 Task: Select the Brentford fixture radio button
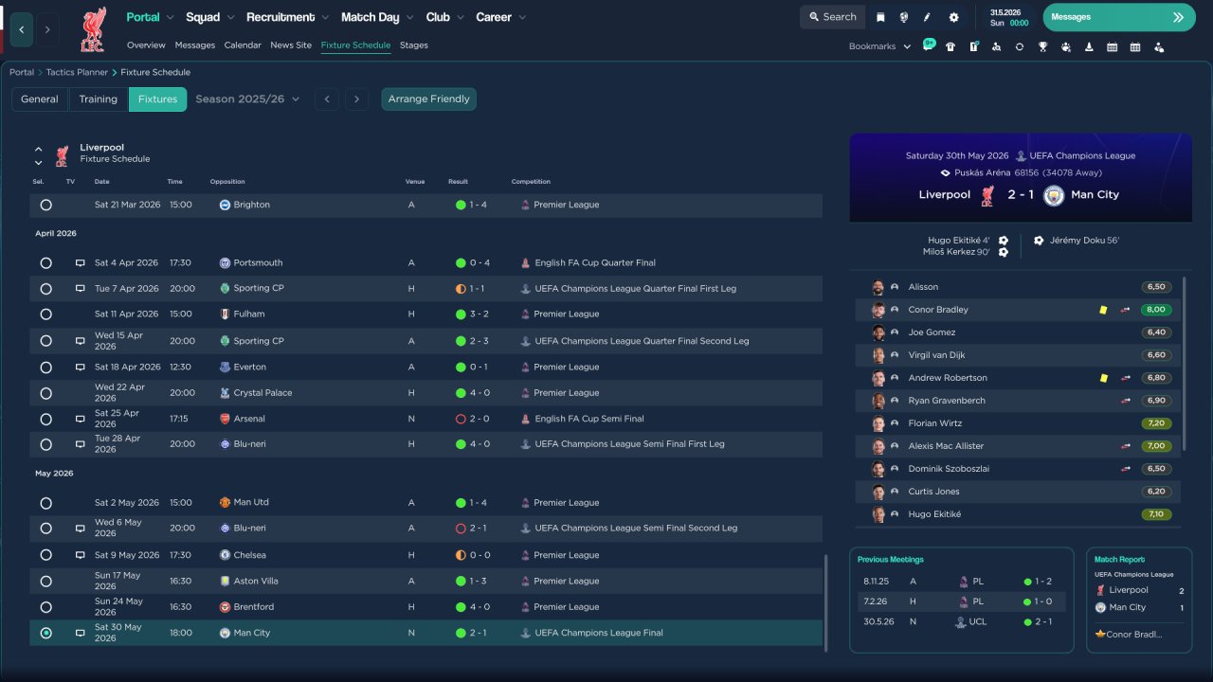pyautogui.click(x=45, y=607)
